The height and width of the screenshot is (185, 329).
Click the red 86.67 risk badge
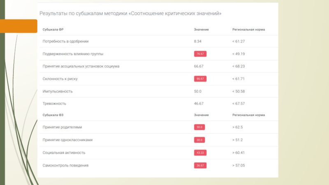(x=200, y=79)
